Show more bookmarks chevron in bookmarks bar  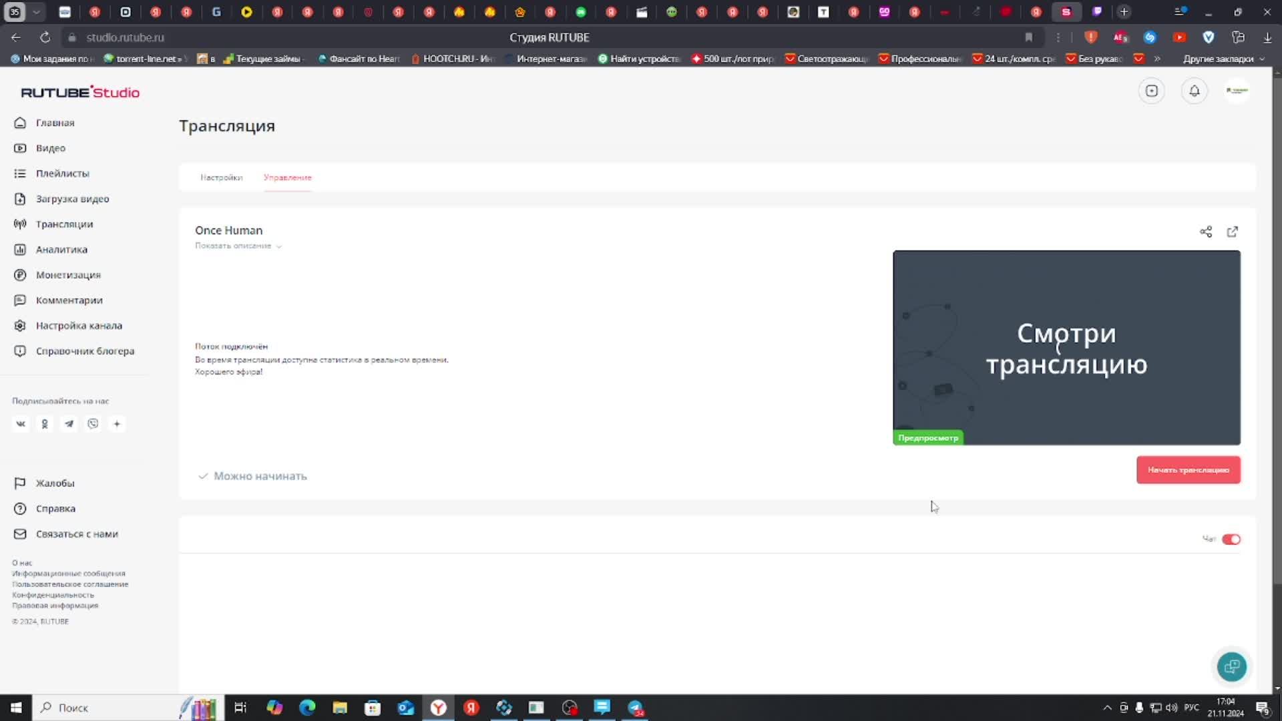pyautogui.click(x=1157, y=59)
